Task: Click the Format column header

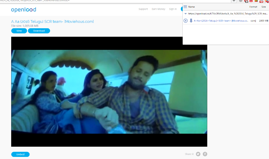Action: [x=253, y=7]
